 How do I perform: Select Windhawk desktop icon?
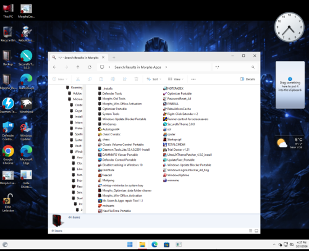coord(26,106)
